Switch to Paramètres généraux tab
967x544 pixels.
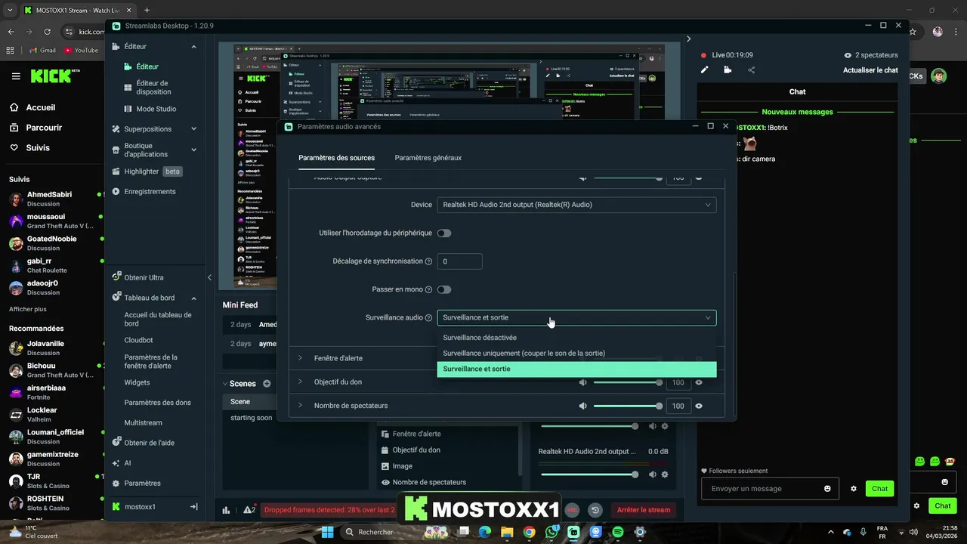[x=428, y=158]
